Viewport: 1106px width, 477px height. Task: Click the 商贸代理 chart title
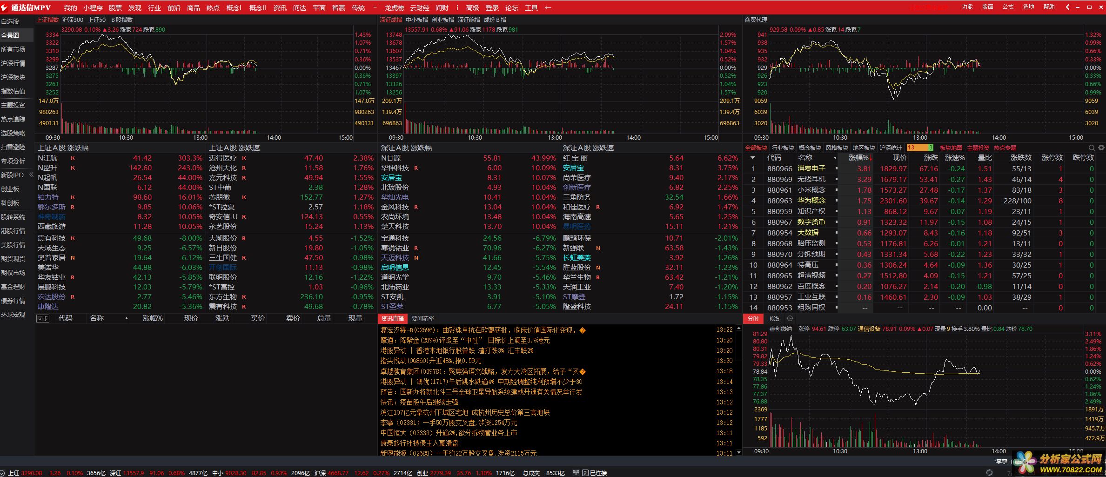point(756,20)
